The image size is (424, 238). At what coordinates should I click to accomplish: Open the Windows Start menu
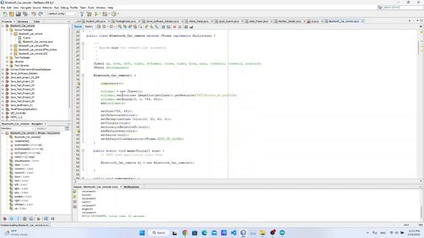coord(142,233)
